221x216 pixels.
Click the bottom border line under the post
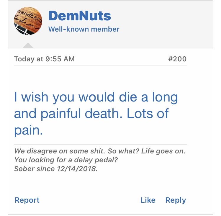(110, 214)
